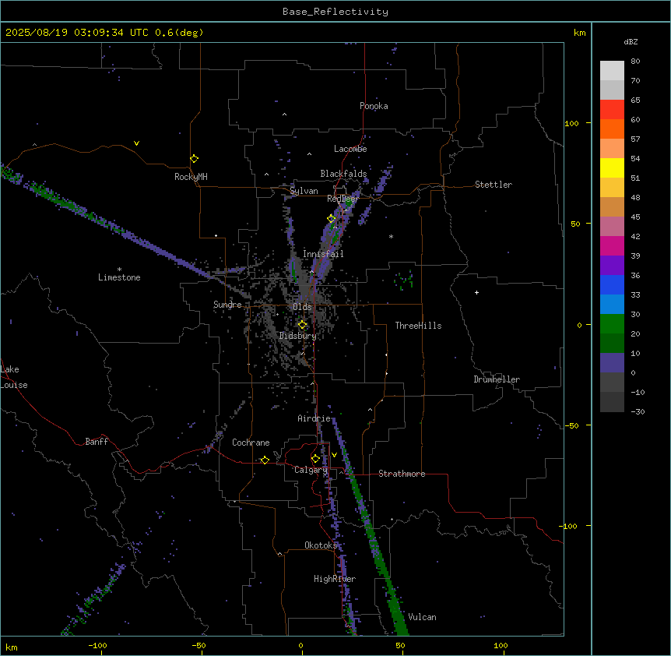671x656 pixels.
Task: Select the Vulcan town label
Action: (x=422, y=617)
